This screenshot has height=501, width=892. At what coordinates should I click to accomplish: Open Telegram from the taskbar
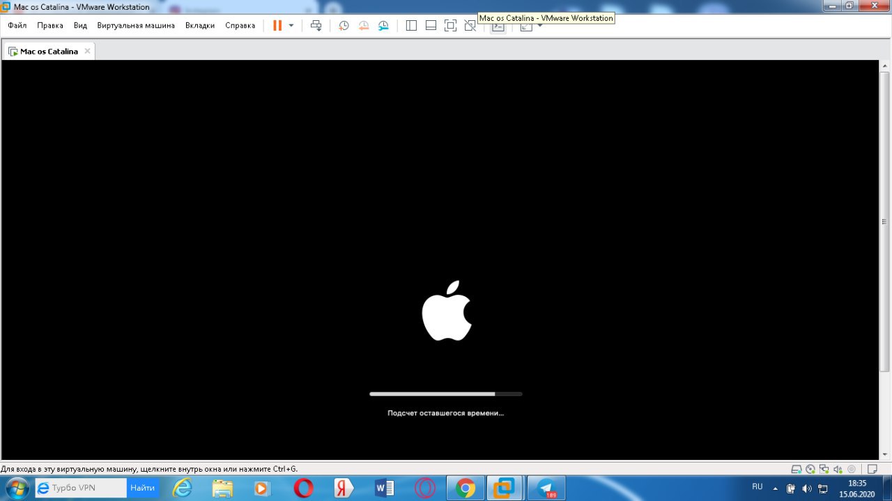coord(546,488)
